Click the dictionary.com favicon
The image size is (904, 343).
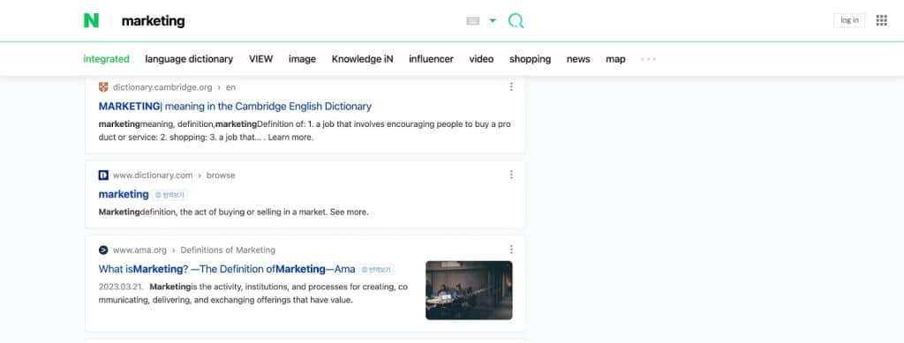103,175
